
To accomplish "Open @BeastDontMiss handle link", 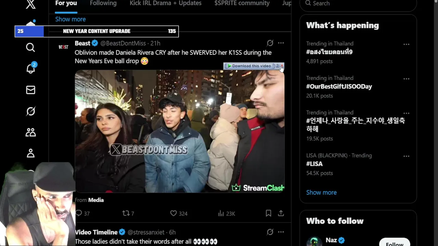I will click(x=123, y=43).
